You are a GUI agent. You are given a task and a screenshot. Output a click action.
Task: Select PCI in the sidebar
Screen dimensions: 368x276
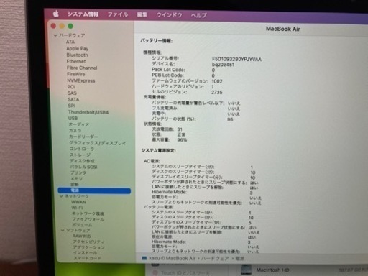tap(71, 87)
